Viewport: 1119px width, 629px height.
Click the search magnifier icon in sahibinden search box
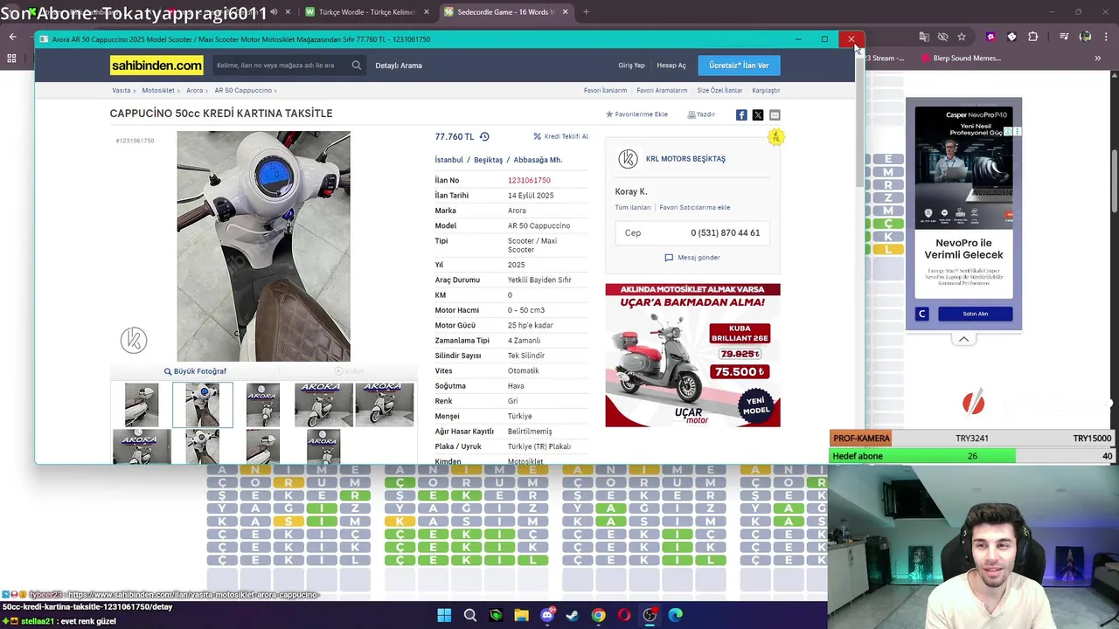(357, 66)
